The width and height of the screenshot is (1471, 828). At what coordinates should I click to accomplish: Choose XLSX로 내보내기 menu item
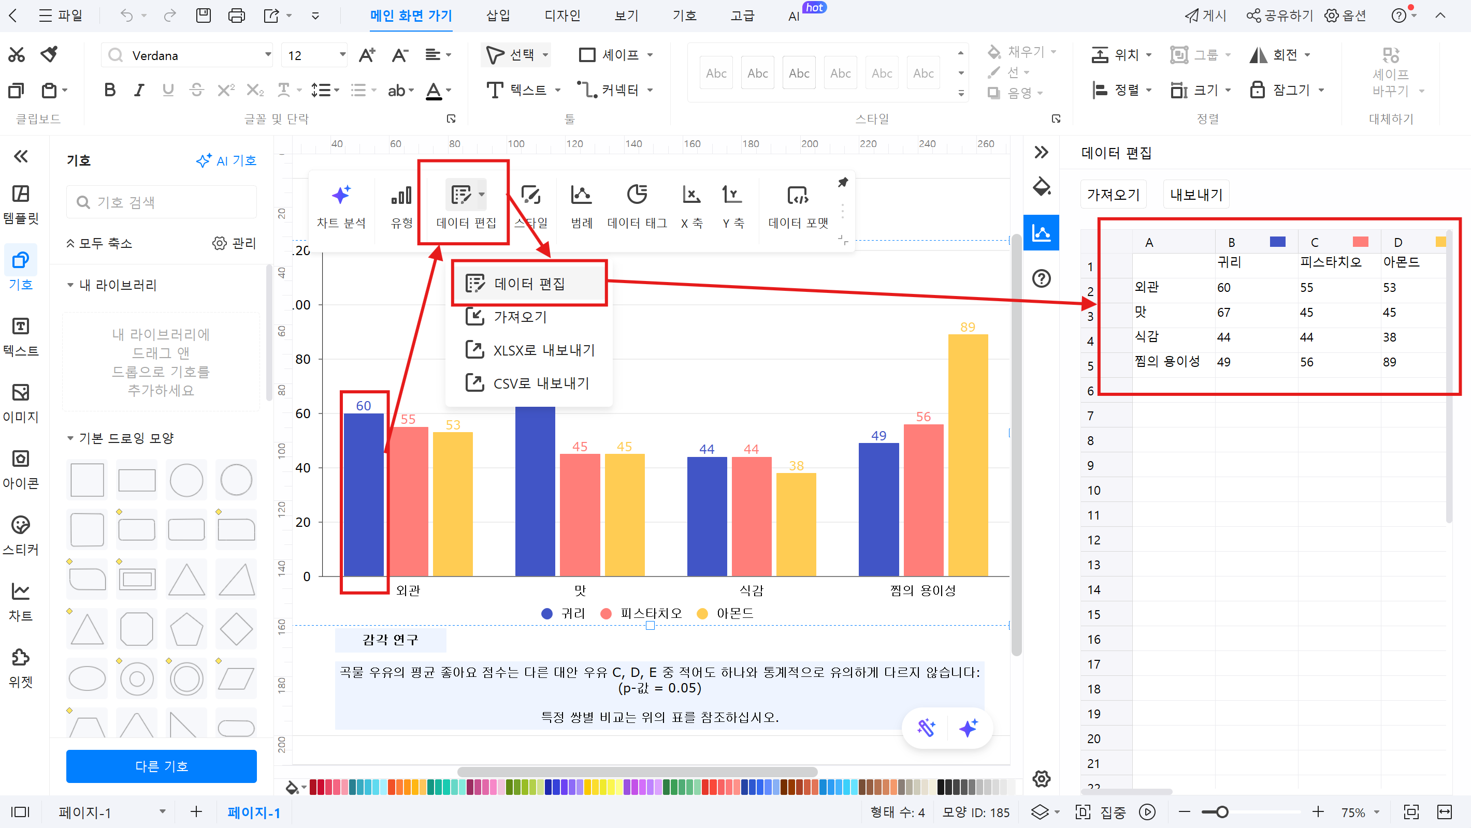[529, 350]
